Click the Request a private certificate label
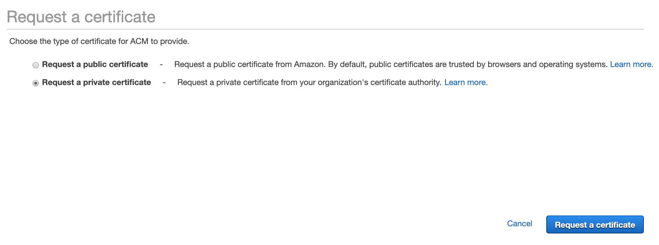This screenshot has width=659, height=245. [x=96, y=82]
